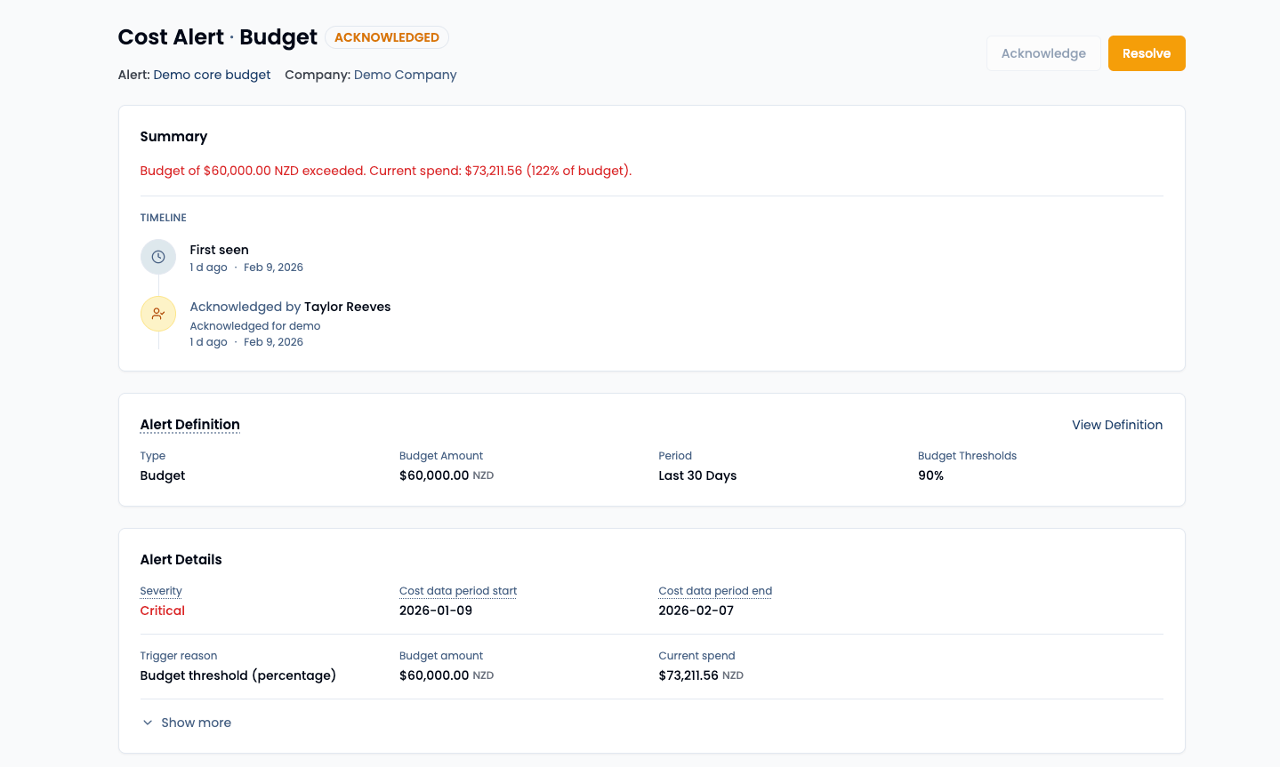Click View Definition in Alert Definition card
Screen dimensions: 1280x767
coord(1116,425)
